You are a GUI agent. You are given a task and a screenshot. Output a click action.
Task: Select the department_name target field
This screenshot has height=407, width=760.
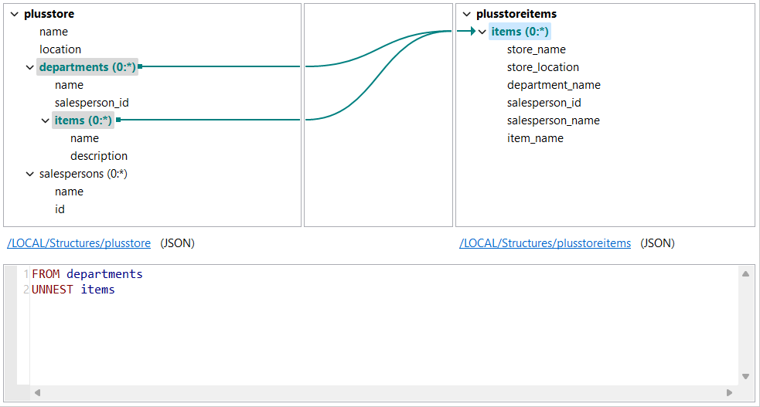(554, 85)
